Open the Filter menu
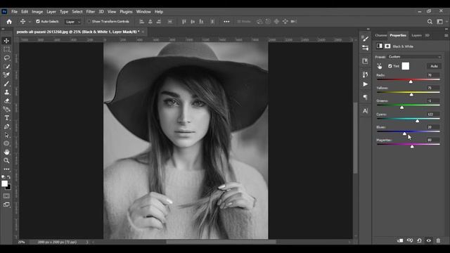450x253 pixels. pos(91,12)
